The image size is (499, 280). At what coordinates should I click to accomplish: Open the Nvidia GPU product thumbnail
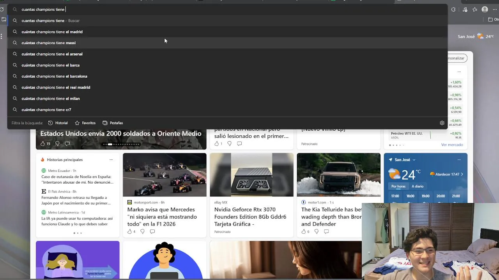[251, 175]
